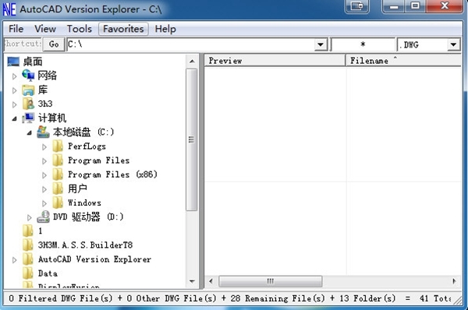The height and width of the screenshot is (310, 468).
Task: Expand the 用户 folder node
Action: pos(44,189)
